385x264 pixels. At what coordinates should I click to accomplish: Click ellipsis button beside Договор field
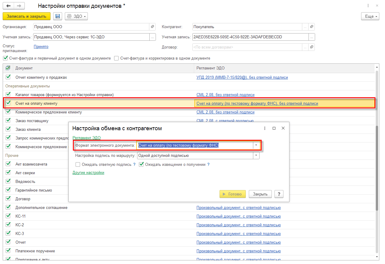(x=305, y=47)
